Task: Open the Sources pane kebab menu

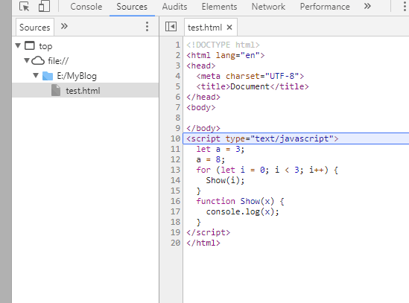Action: (x=147, y=27)
